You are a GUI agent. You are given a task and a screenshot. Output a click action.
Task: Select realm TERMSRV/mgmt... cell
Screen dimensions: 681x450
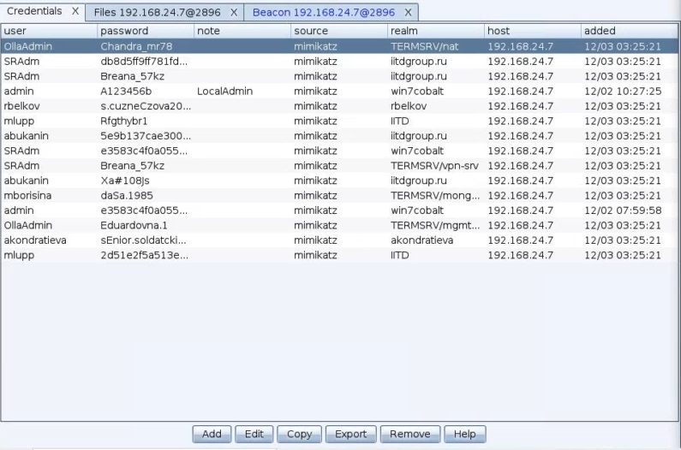[435, 225]
